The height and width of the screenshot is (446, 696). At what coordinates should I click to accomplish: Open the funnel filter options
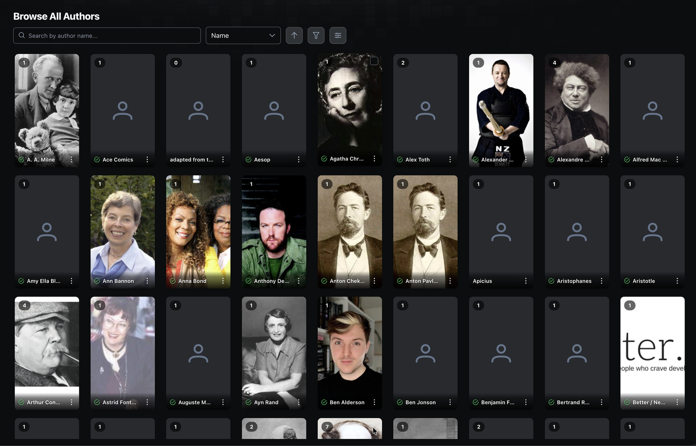click(x=316, y=36)
